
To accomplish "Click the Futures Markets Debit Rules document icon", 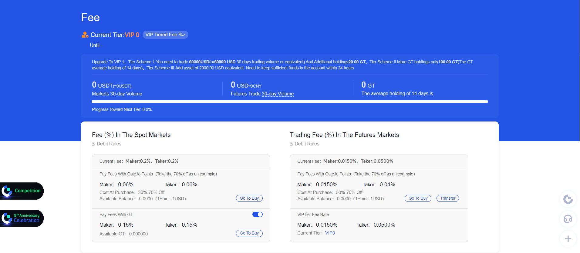I will coord(292,144).
